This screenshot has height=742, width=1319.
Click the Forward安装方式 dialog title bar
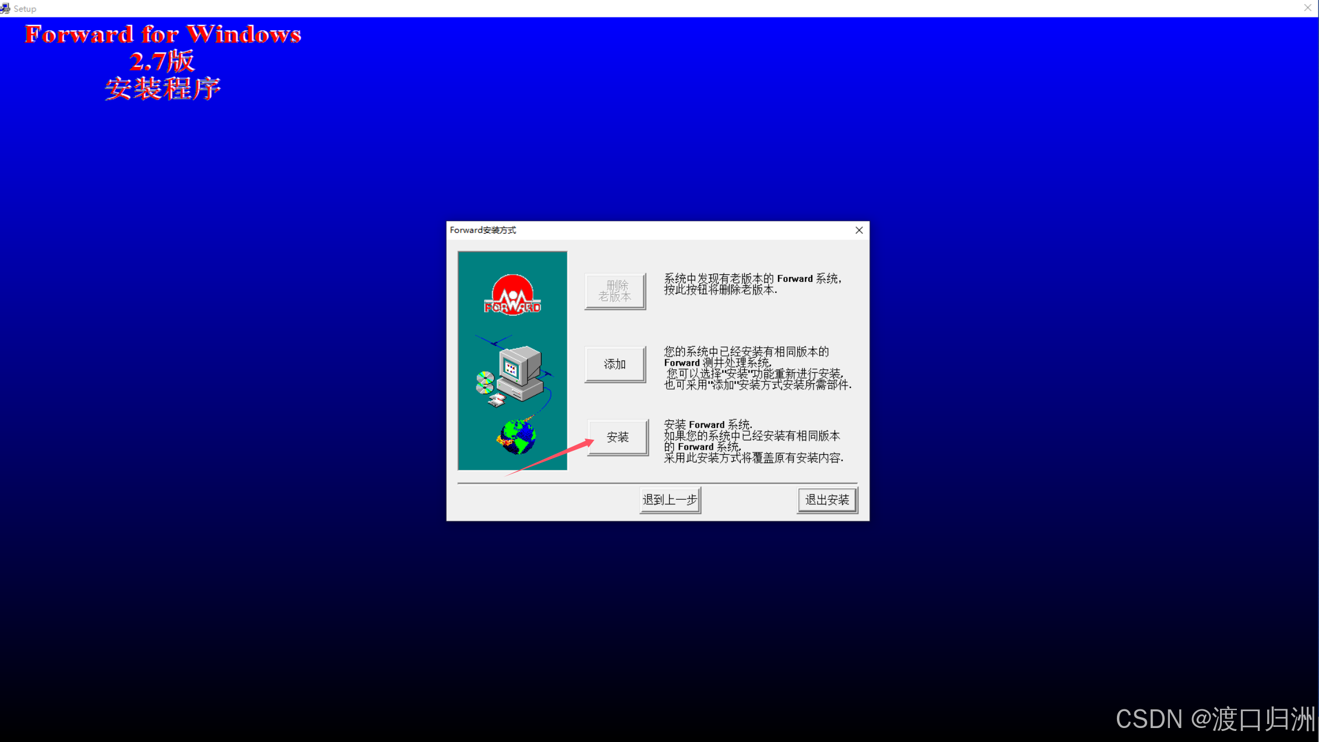click(x=641, y=230)
